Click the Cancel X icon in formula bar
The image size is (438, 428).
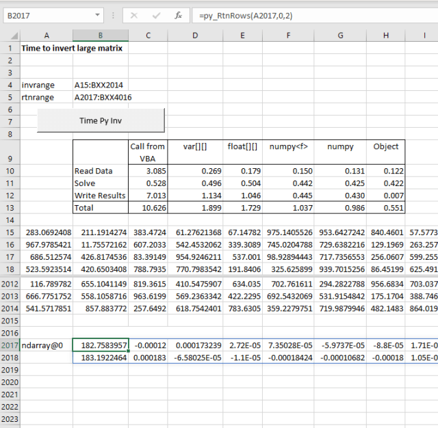click(x=134, y=15)
